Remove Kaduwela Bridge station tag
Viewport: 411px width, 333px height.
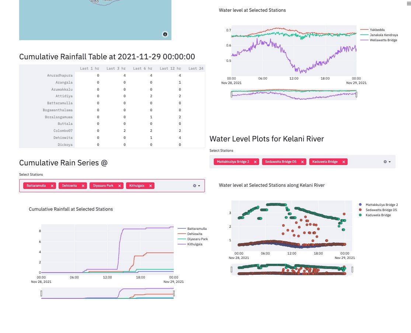coord(344,162)
